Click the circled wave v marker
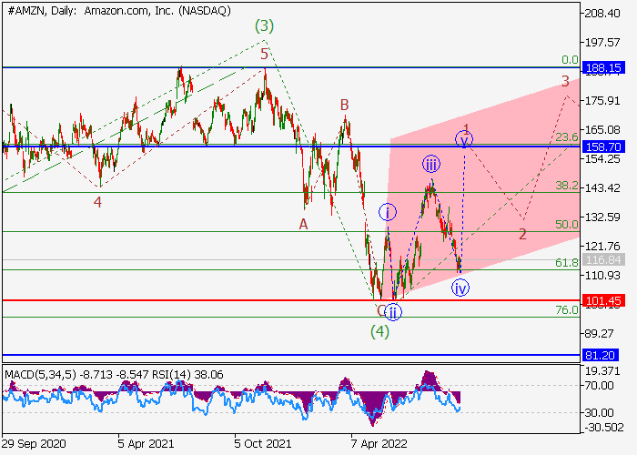This screenshot has width=637, height=455. 465,139
